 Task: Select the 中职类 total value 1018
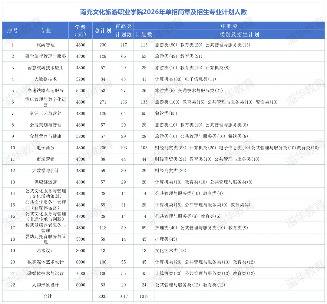(x=144, y=296)
